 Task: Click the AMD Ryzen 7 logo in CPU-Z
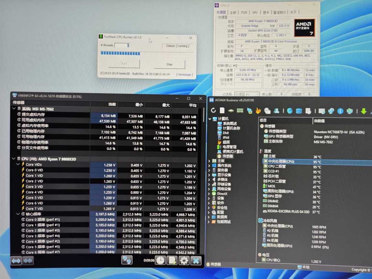[304, 28]
